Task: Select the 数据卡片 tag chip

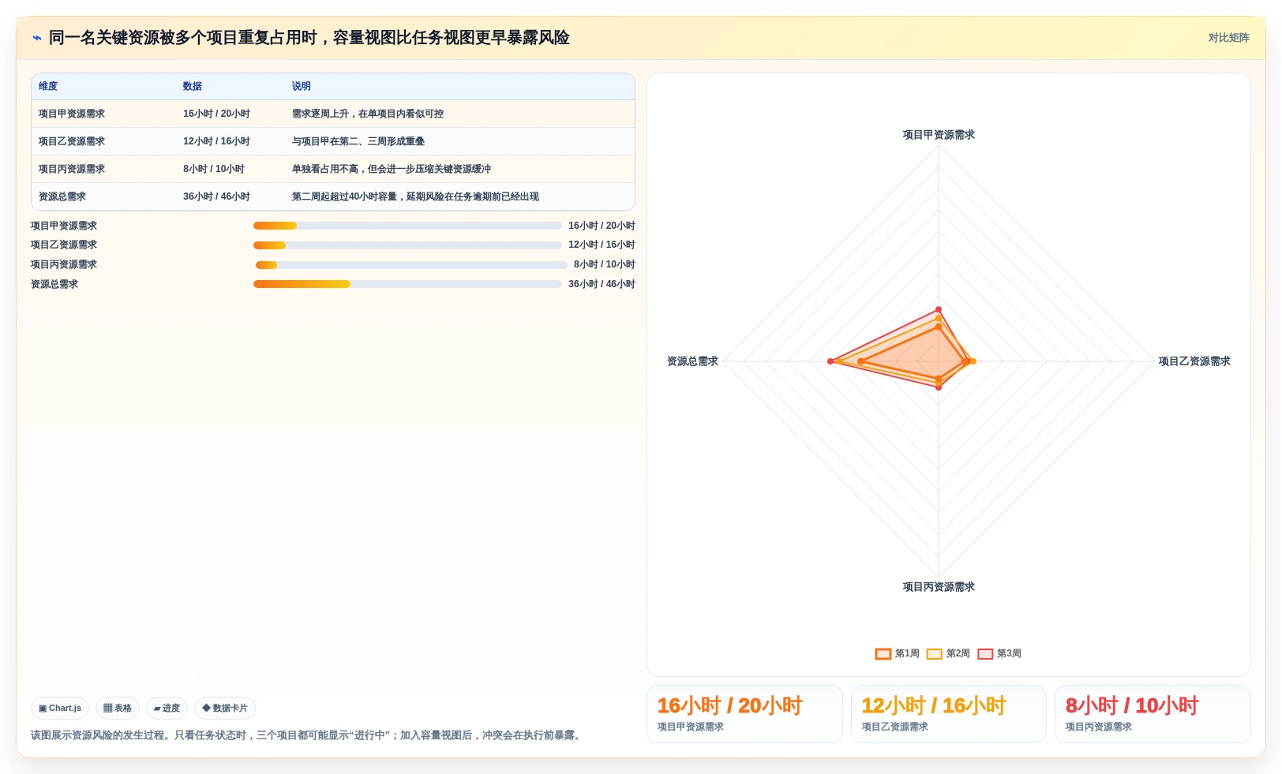Action: [225, 709]
